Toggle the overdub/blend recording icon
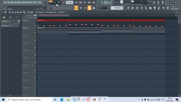 coord(89,3)
